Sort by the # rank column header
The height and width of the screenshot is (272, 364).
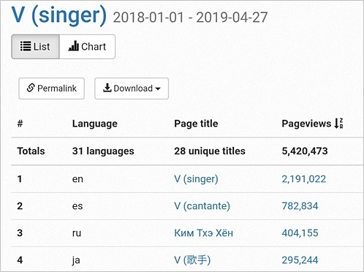coord(20,124)
